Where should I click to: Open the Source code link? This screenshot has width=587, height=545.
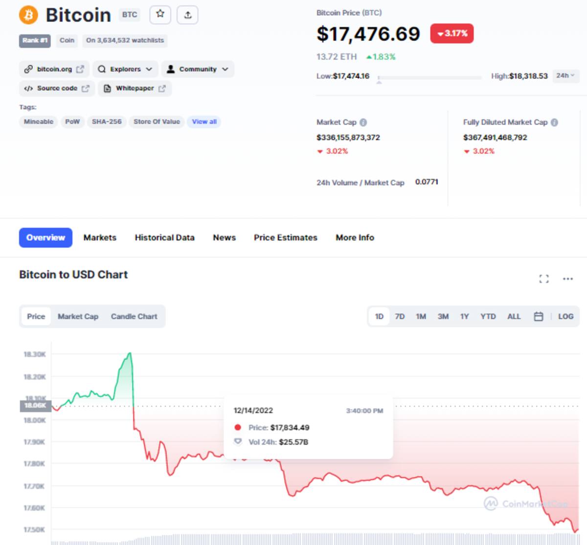tap(57, 88)
